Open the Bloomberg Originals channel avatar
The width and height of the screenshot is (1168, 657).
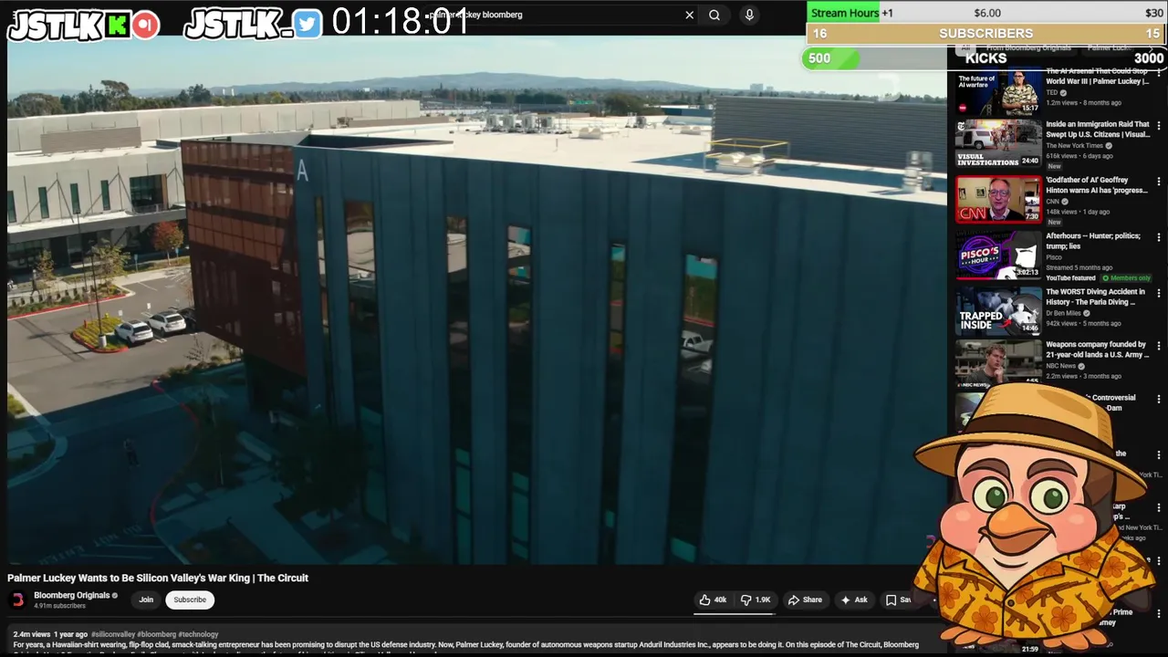click(17, 600)
